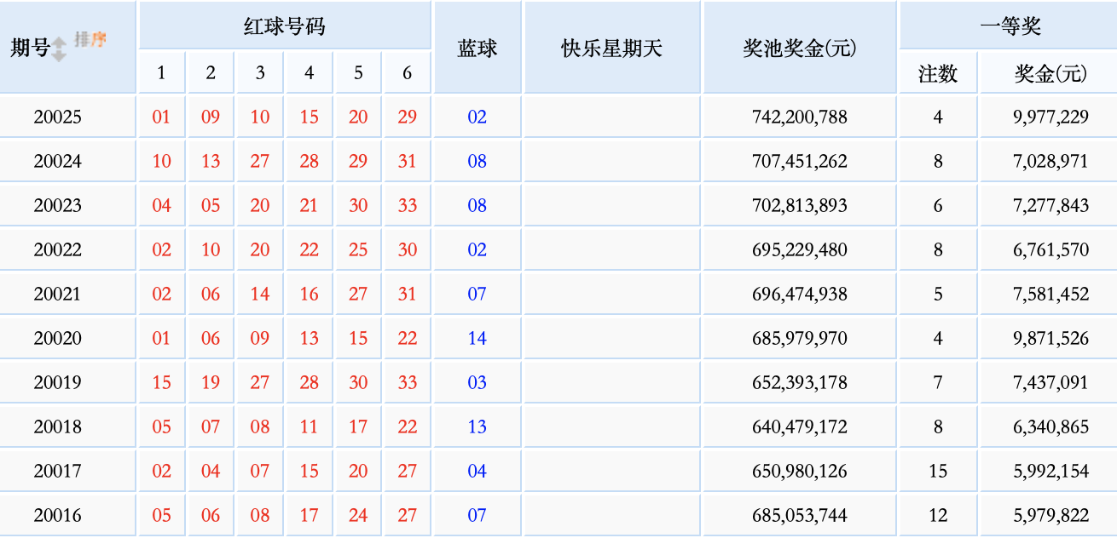Screen dimensions: 1117x538
Task: Click the 快乐星期天 column header
Action: click(611, 48)
